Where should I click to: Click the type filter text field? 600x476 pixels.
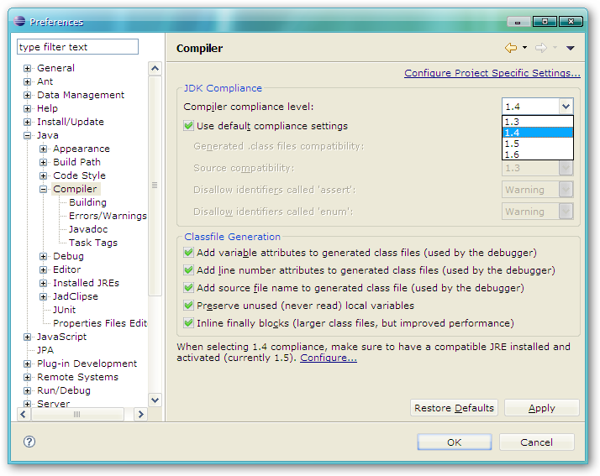77,47
